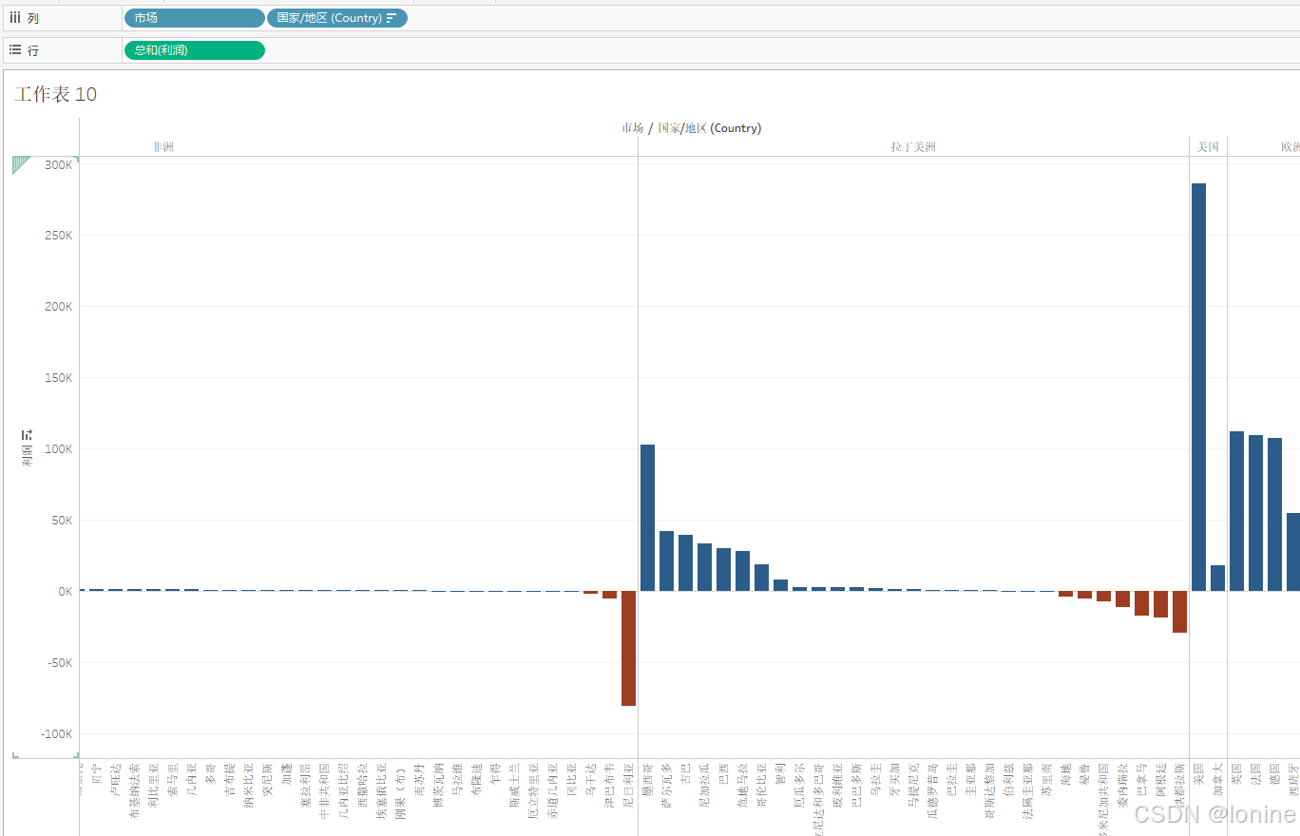
Task: Click the sort icon next to the 利润 axis title
Action: click(x=27, y=434)
